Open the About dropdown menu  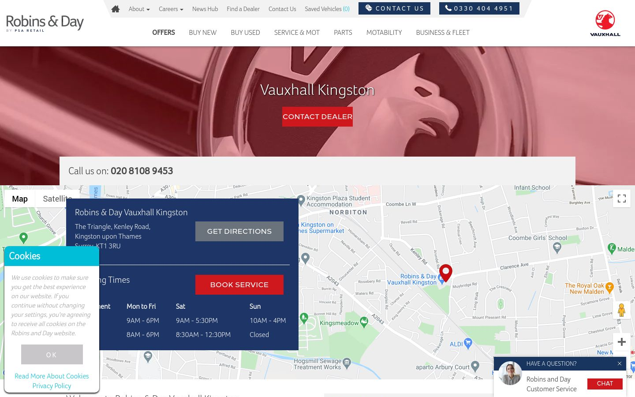(139, 9)
